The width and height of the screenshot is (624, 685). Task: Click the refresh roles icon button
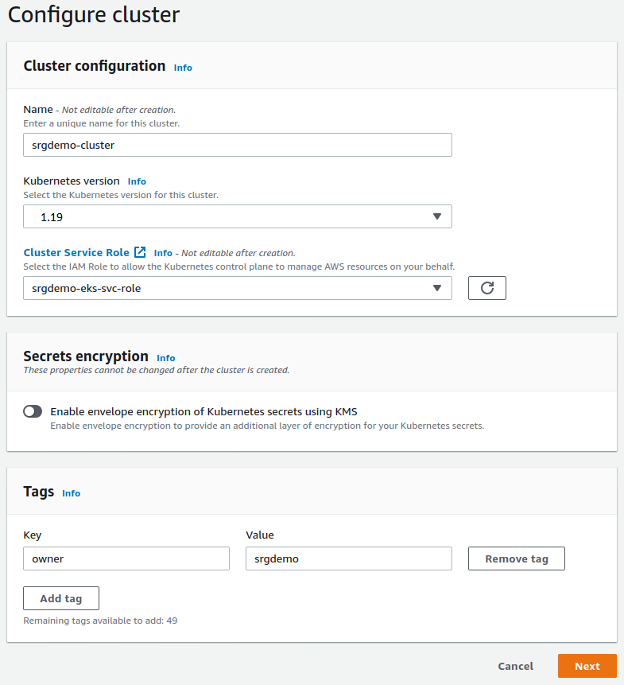(x=487, y=288)
